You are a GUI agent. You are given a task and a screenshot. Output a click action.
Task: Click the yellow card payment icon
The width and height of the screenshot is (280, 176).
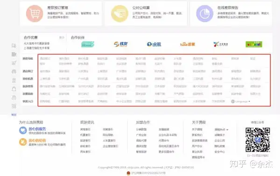tap(119, 14)
